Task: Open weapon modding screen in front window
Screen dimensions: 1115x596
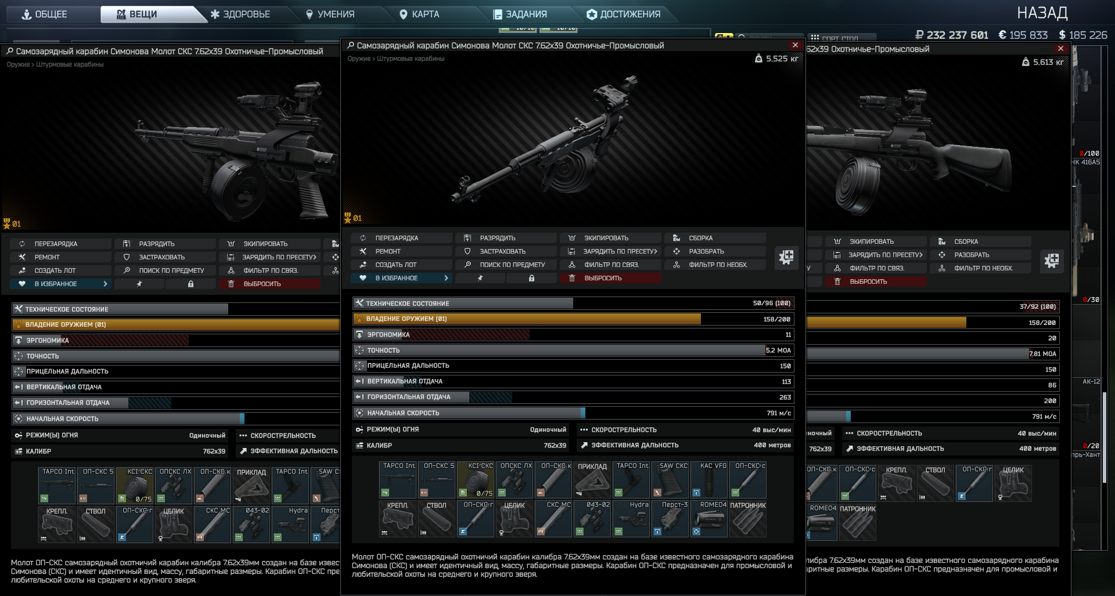Action: tap(786, 257)
